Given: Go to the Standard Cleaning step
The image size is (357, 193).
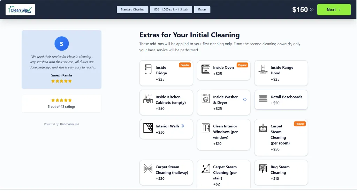Looking at the screenshot, I should pyautogui.click(x=132, y=9).
